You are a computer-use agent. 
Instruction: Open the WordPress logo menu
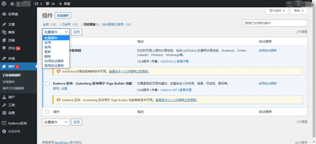coord(4,4)
